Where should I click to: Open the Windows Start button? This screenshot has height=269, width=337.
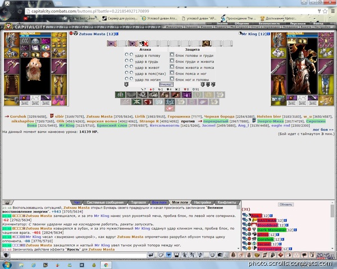tap(7, 265)
